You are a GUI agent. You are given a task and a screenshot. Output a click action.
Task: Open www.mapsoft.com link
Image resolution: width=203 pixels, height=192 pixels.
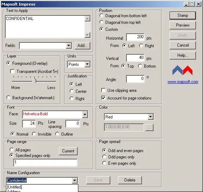(183, 82)
